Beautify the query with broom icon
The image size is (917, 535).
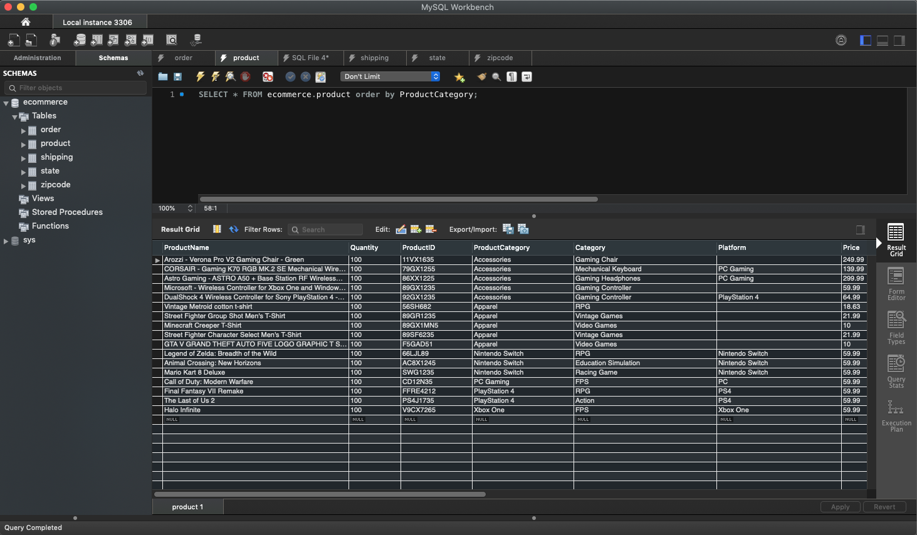[481, 76]
